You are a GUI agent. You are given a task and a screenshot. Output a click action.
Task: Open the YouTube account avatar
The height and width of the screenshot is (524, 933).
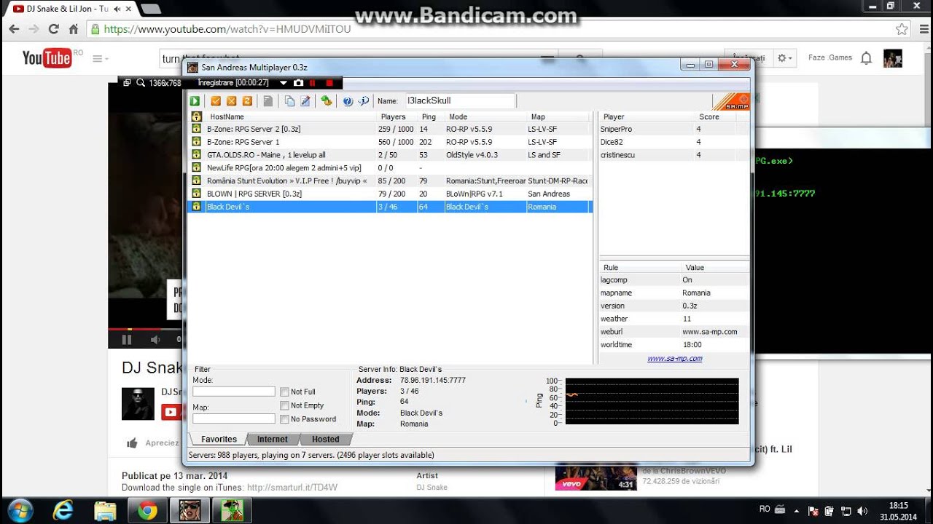click(893, 58)
